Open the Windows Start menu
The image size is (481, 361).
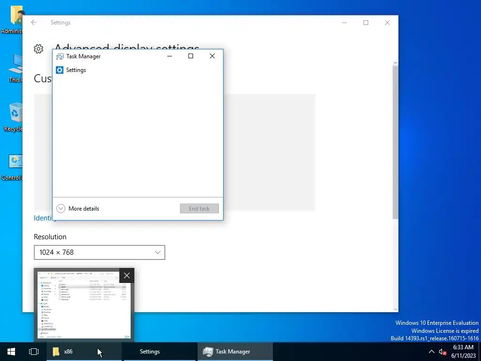tap(11, 352)
